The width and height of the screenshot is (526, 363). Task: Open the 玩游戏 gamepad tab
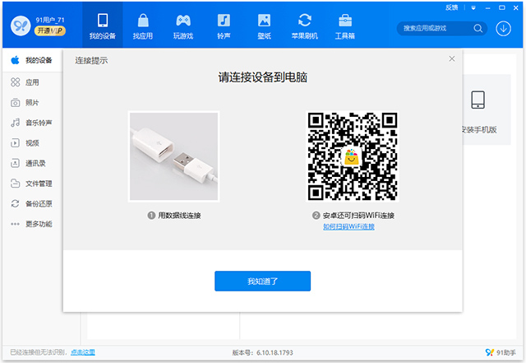pyautogui.click(x=183, y=26)
